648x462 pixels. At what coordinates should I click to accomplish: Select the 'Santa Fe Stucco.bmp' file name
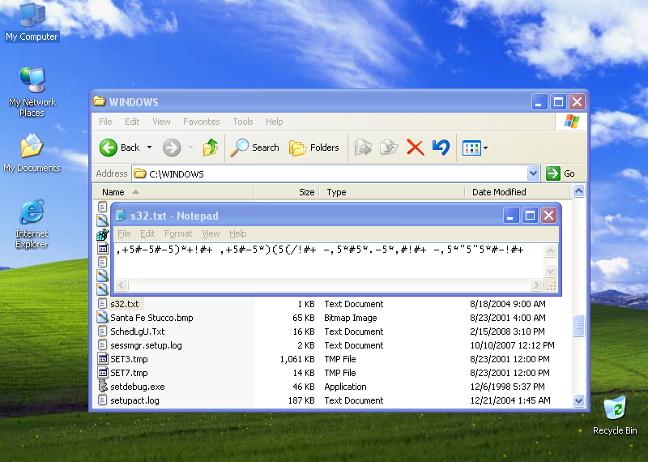coord(151,318)
